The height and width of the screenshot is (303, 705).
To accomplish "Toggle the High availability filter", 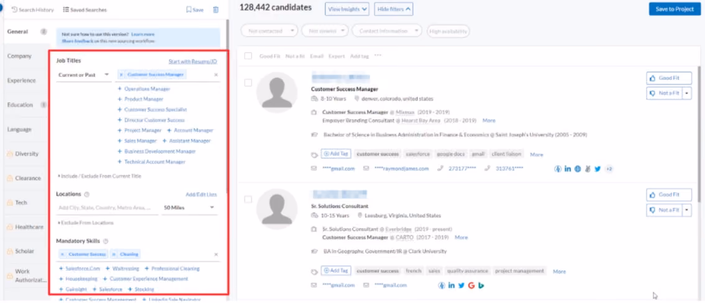I will coord(448,31).
